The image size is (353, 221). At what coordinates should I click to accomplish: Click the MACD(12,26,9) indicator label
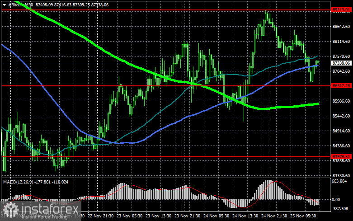point(19,182)
